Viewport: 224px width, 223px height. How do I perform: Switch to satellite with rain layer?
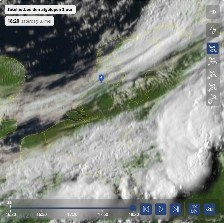pos(212,99)
